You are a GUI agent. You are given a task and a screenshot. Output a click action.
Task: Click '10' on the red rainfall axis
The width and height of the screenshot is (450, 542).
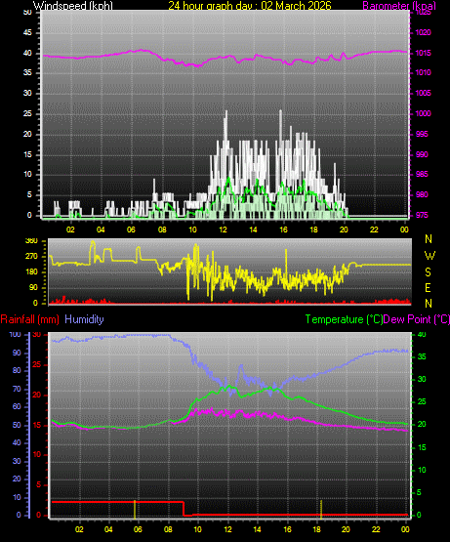click(x=37, y=454)
